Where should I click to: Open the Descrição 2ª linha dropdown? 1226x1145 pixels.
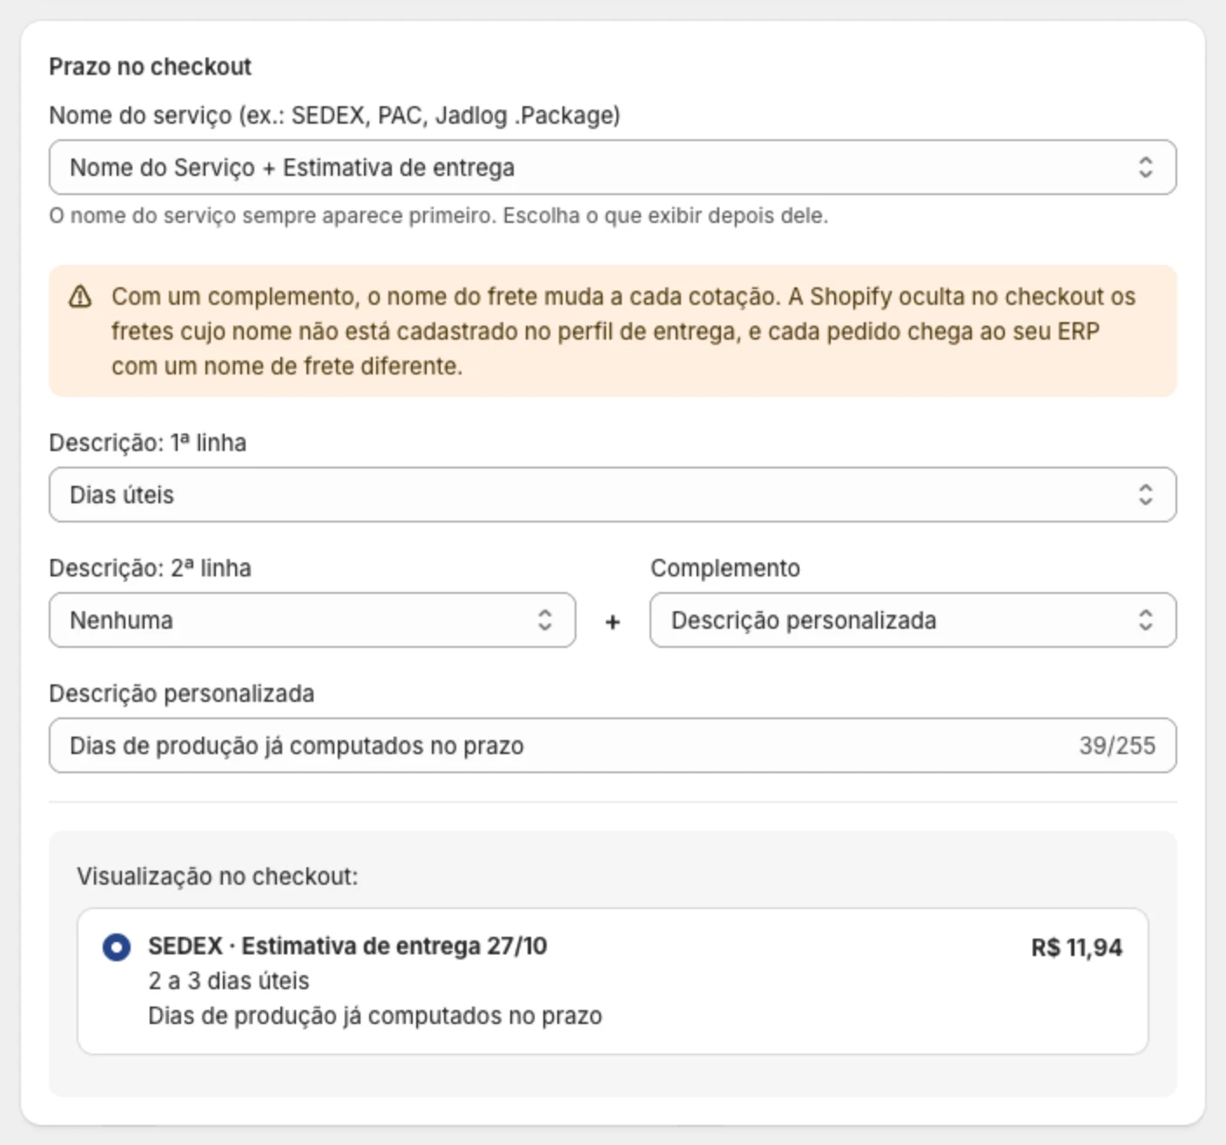click(x=312, y=620)
